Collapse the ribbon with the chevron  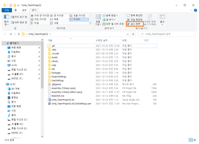point(192,10)
